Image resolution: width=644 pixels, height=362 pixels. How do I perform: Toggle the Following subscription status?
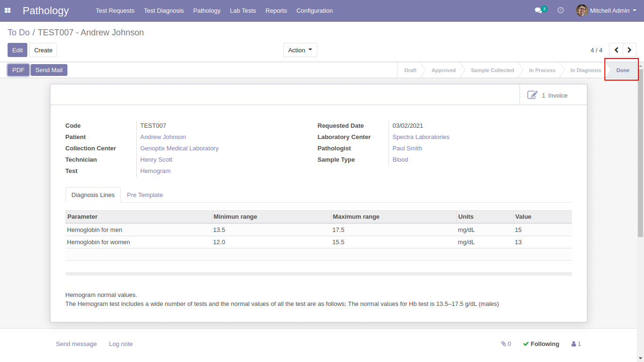(x=541, y=344)
